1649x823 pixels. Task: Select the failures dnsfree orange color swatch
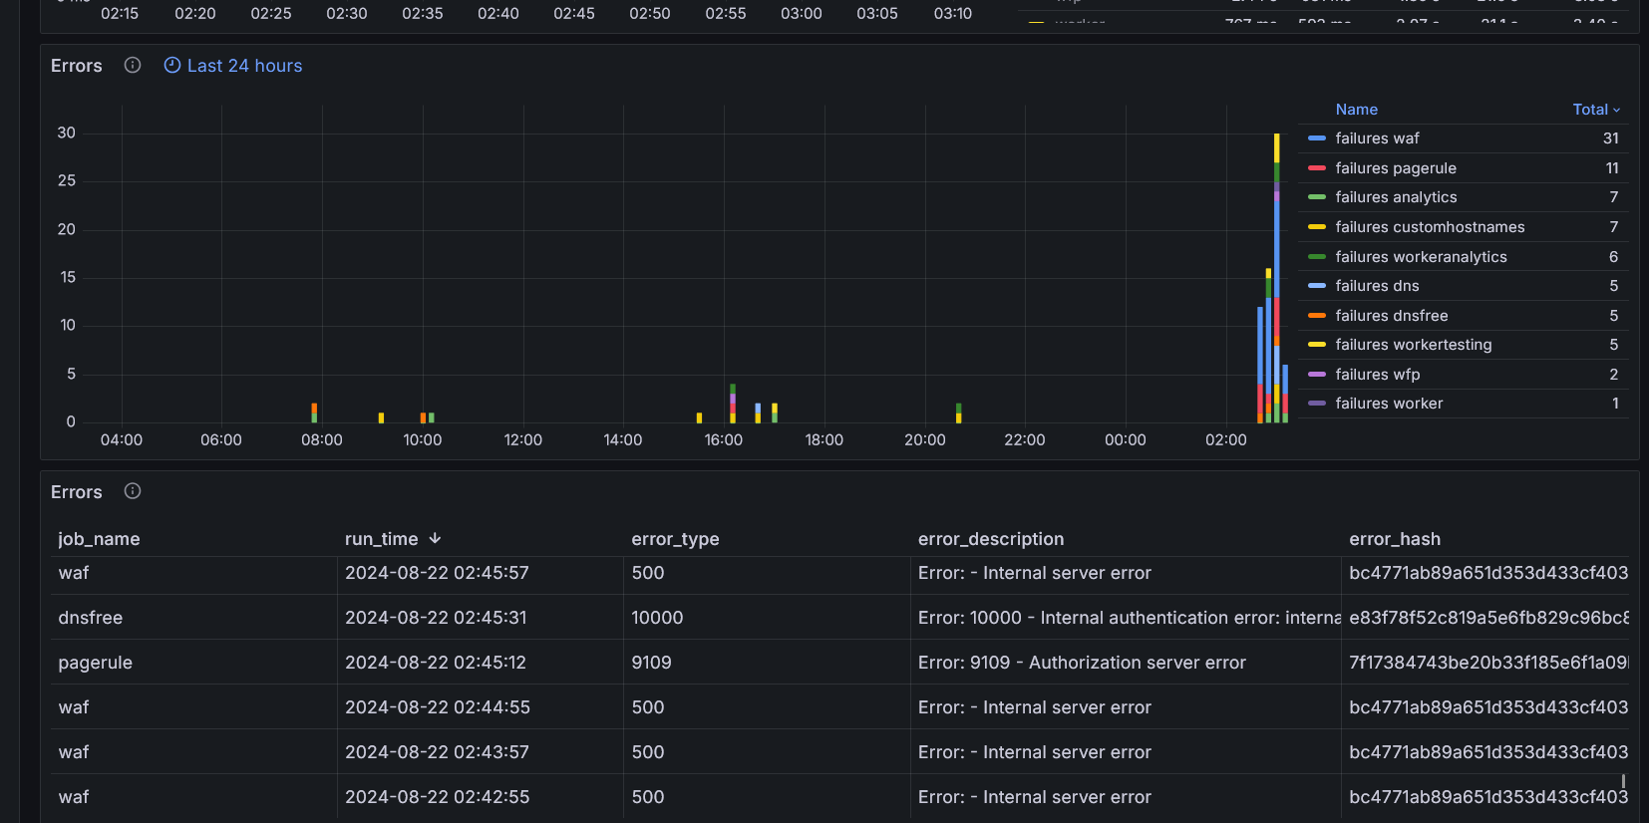(x=1317, y=316)
